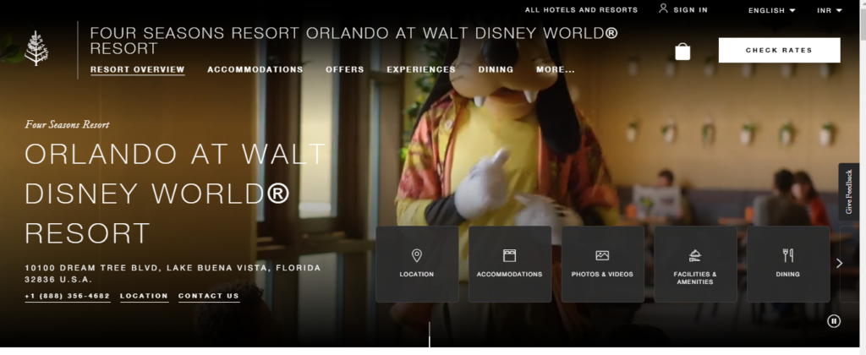This screenshot has width=866, height=355.
Task: Open the Accommodations quick-link tile
Action: coord(509,264)
